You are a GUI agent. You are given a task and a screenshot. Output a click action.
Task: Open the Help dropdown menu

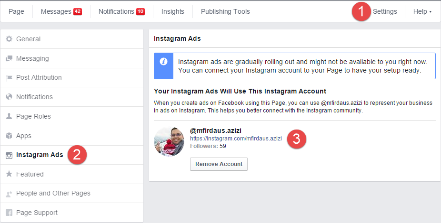[422, 11]
